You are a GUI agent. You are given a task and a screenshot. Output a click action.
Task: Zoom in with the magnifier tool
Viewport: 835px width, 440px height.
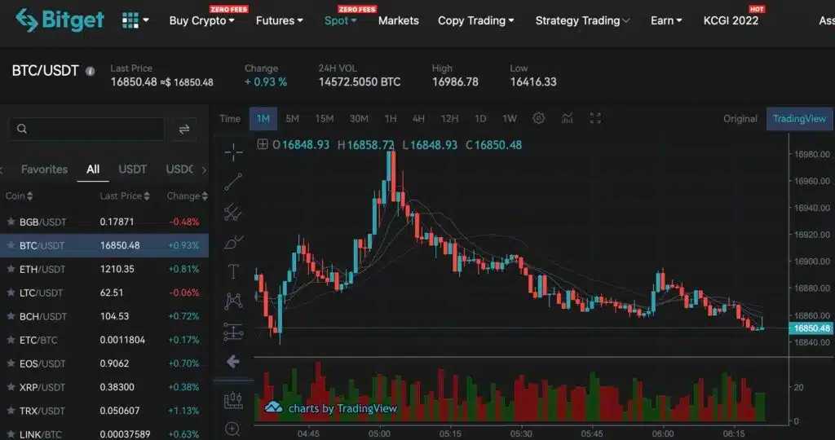point(233,429)
